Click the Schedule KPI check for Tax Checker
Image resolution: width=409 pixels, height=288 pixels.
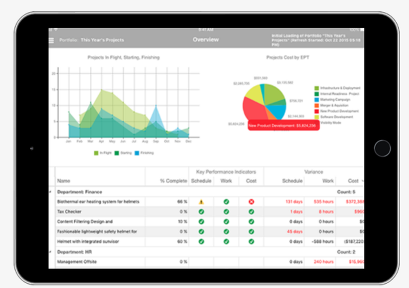201,212
